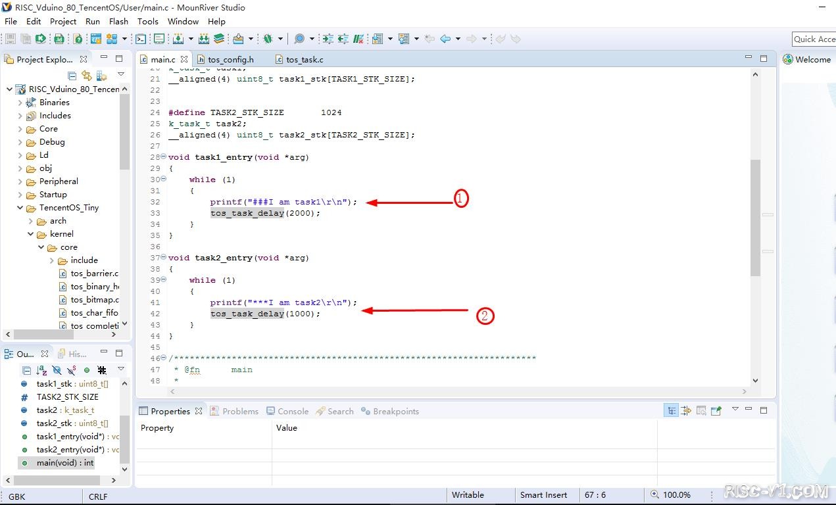Fold the task1_entry function in editor
This screenshot has width=836, height=505.
tap(163, 157)
